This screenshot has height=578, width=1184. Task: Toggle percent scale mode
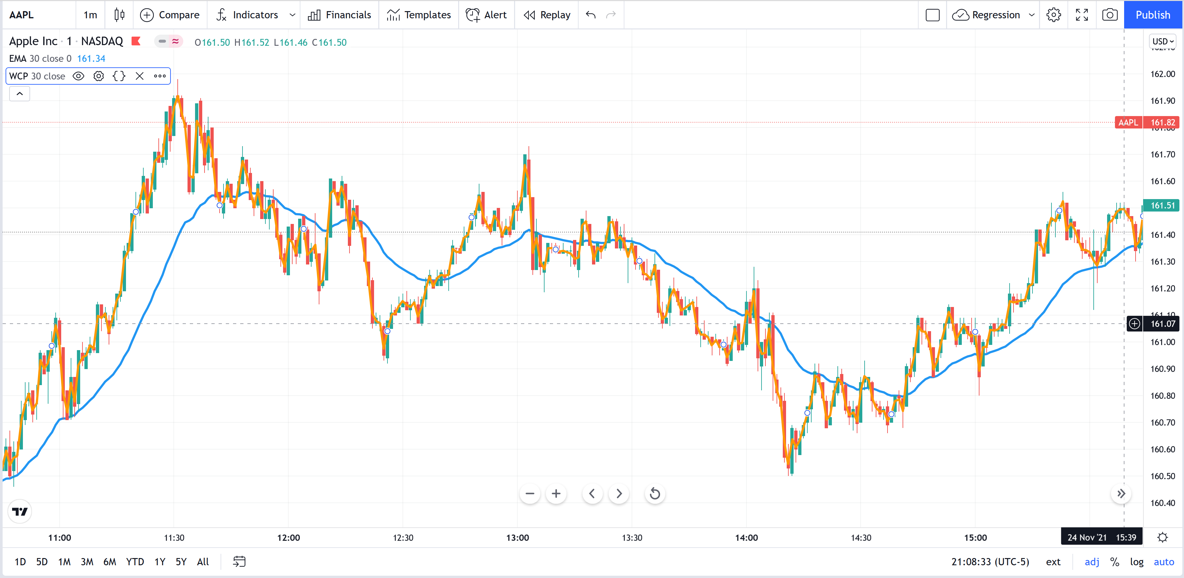point(1115,562)
